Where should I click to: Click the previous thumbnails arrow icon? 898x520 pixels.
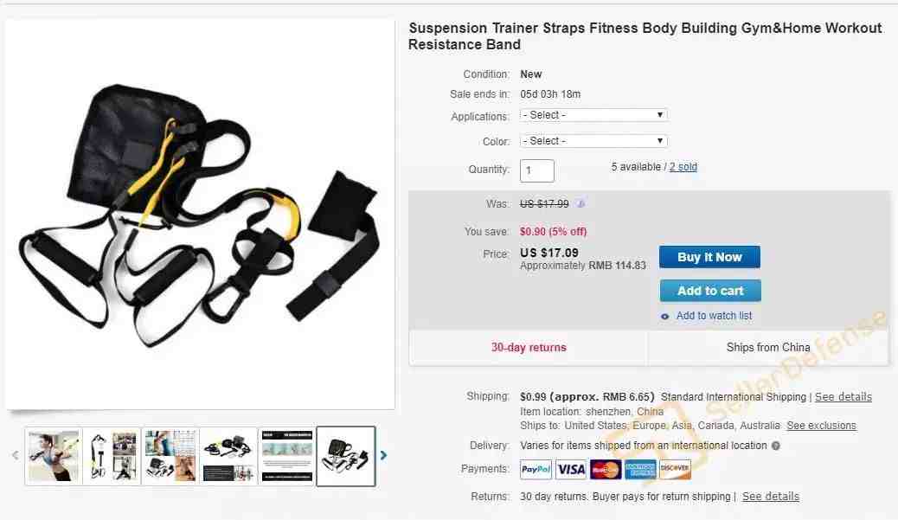coord(15,455)
